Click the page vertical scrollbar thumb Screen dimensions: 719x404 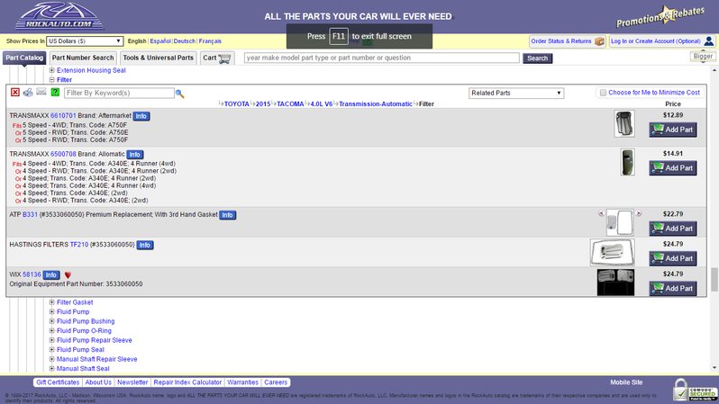pyautogui.click(x=714, y=279)
